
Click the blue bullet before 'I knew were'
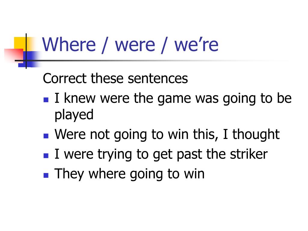tap(46, 100)
